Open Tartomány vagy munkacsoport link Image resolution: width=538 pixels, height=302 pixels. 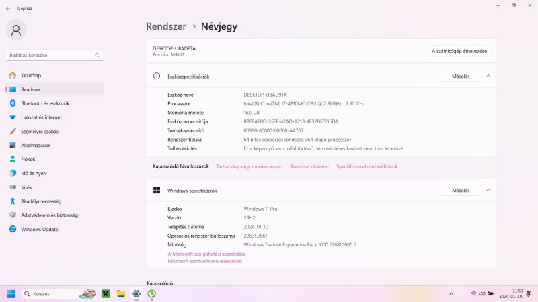click(249, 166)
